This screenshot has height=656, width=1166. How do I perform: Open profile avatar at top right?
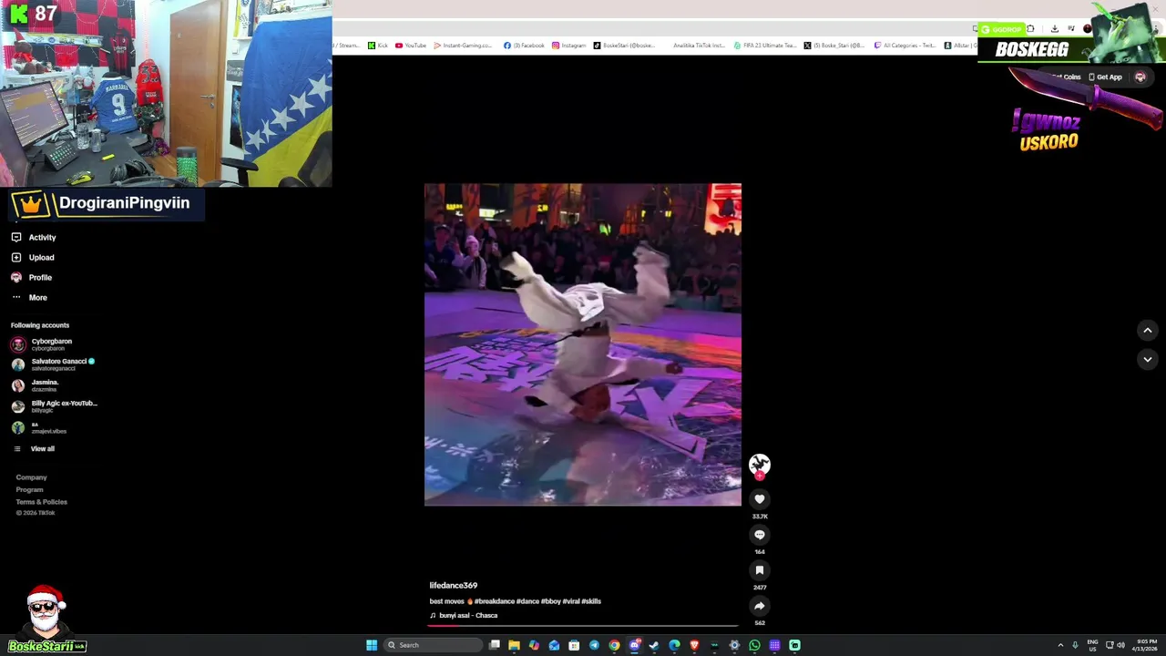[x=1140, y=77]
